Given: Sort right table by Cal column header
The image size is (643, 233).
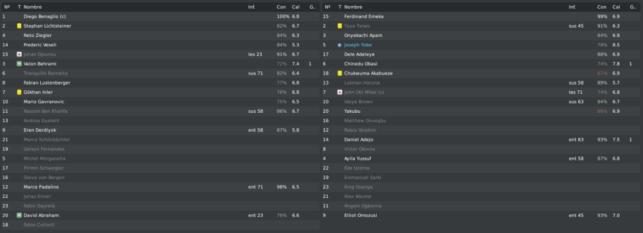Looking at the screenshot, I should [x=617, y=7].
